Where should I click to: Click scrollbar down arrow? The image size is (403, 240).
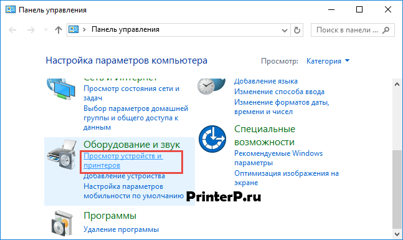(x=397, y=234)
